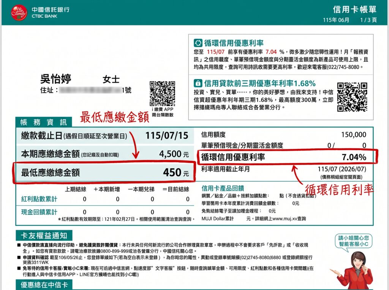This screenshot has width=389, height=290.
Task: Click the 紅利點數 expiry note 121年02月27日
Action: coord(120,219)
